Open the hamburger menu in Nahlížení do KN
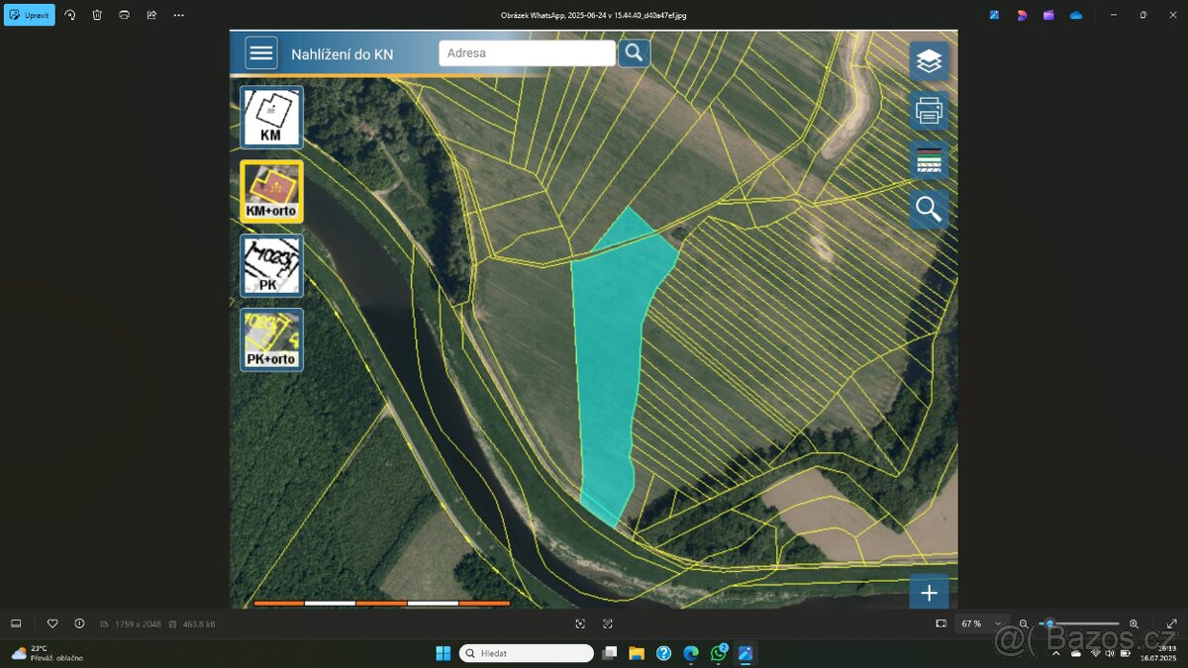Image resolution: width=1188 pixels, height=668 pixels. click(x=261, y=52)
